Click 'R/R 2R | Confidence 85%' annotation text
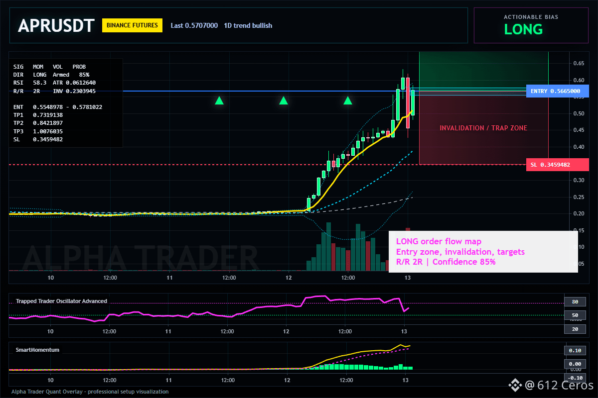The image size is (598, 398). coord(446,262)
